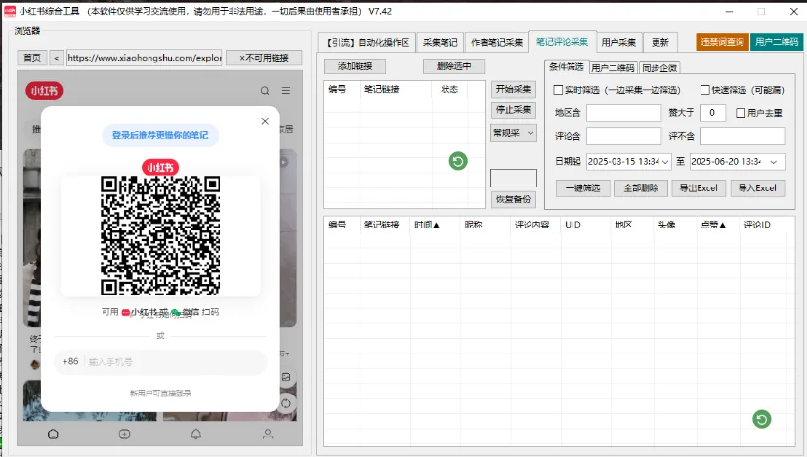Click the green refresh icon in comment table
The height and width of the screenshot is (457, 807).
coord(762,419)
